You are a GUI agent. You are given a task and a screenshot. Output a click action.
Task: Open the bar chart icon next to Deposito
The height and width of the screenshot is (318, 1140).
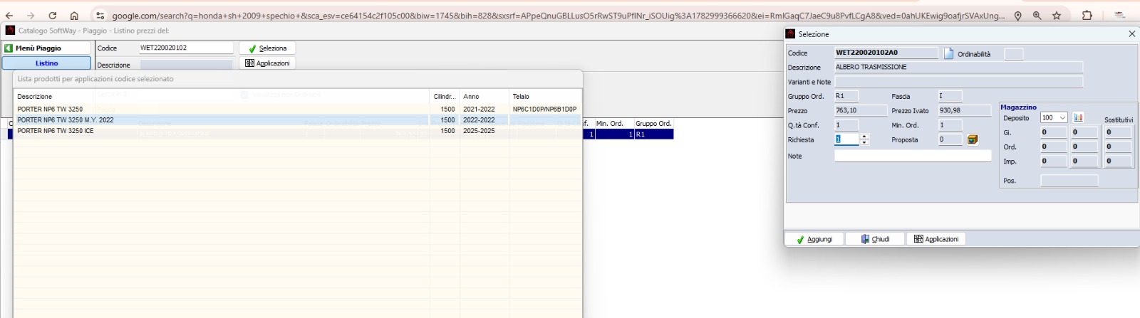pyautogui.click(x=1078, y=117)
